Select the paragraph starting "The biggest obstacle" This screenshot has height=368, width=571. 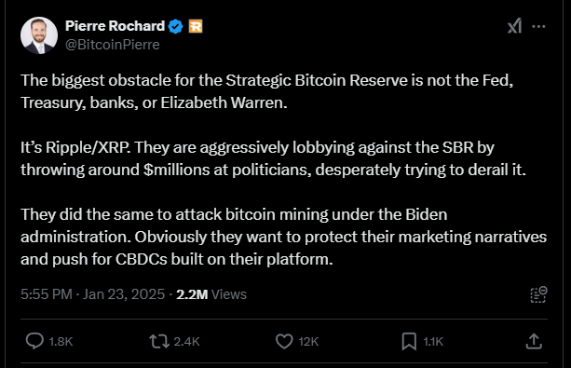(x=267, y=91)
